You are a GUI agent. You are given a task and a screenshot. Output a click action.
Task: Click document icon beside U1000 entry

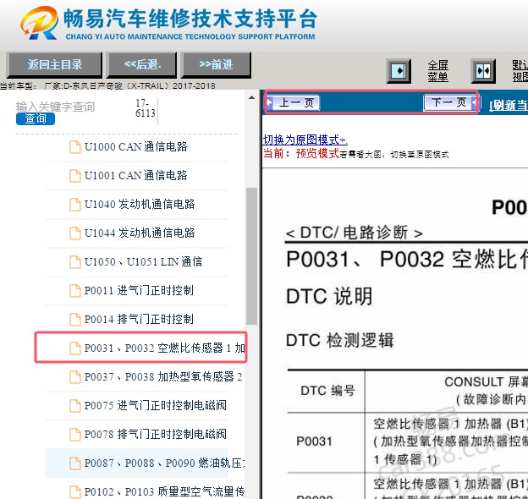[75, 147]
